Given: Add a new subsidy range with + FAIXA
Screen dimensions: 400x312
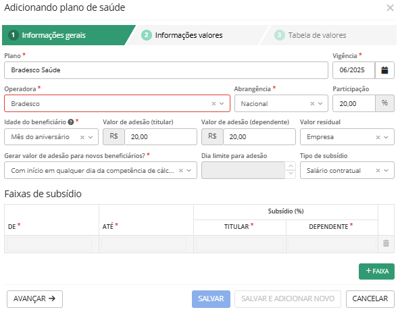Looking at the screenshot, I should click(376, 271).
